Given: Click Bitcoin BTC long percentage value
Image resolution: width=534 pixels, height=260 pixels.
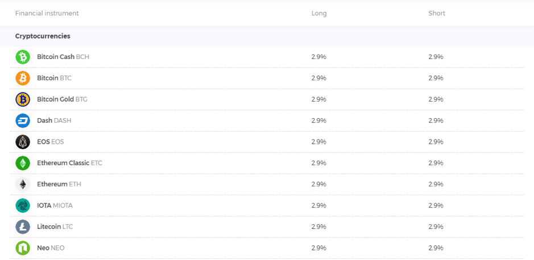Looking at the screenshot, I should [319, 78].
